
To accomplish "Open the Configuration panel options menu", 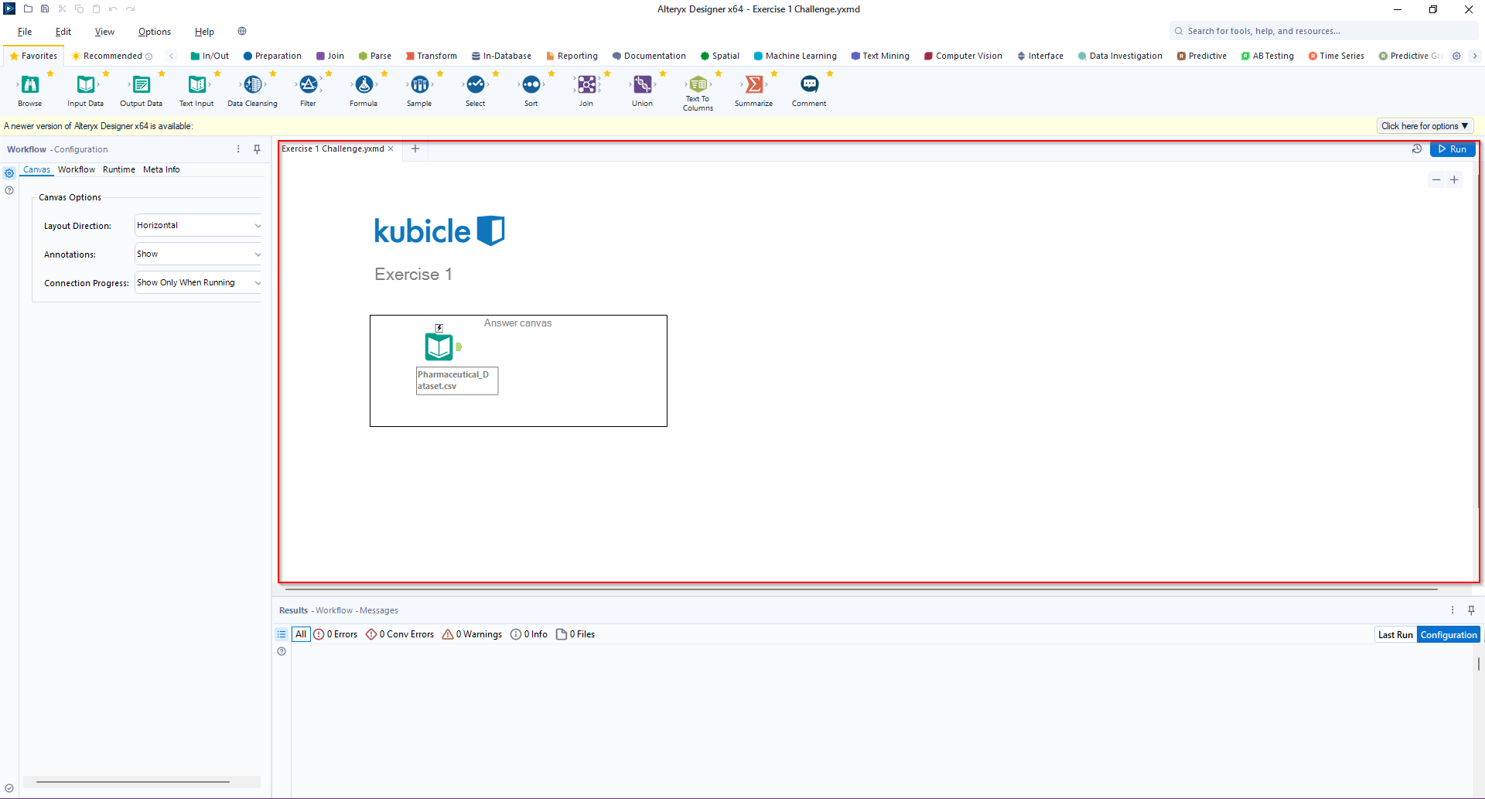I will coord(238,149).
